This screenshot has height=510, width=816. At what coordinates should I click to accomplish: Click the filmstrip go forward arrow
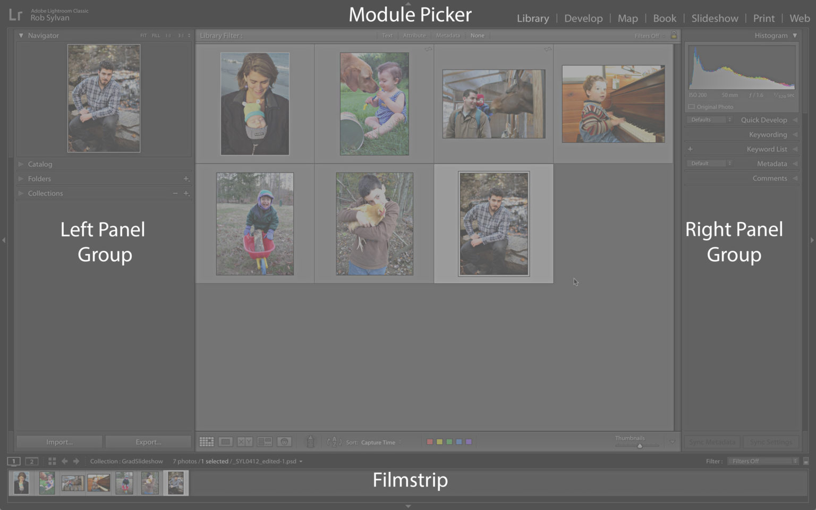click(x=76, y=461)
